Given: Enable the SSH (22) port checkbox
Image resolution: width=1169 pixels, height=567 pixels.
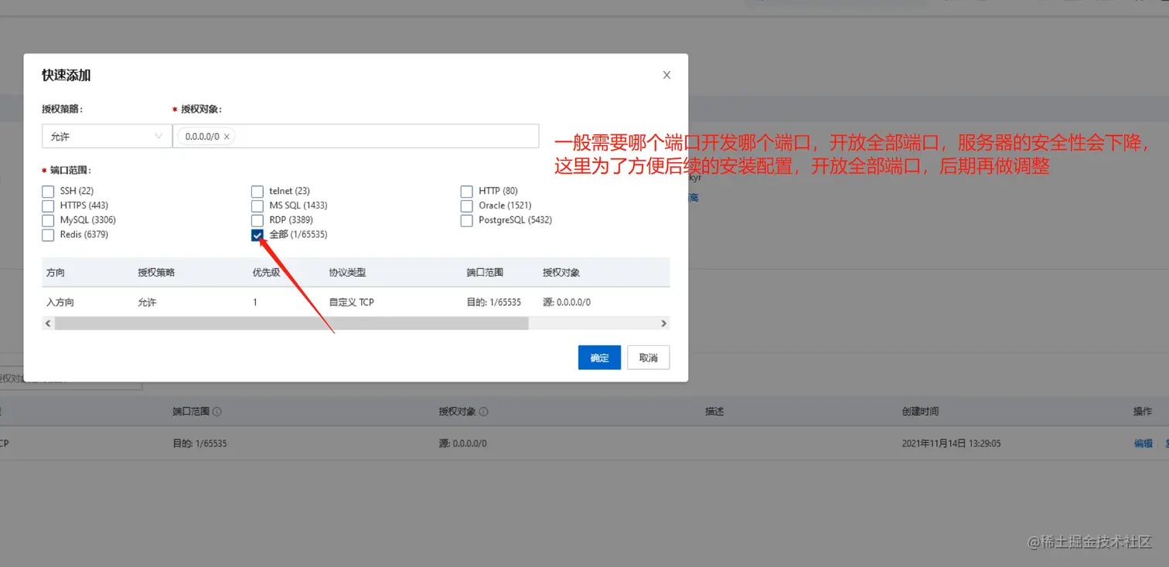Looking at the screenshot, I should [47, 191].
